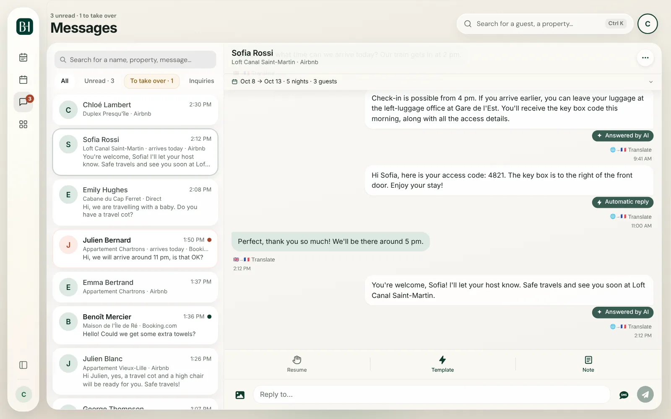Open the three-dots conversation menu
The width and height of the screenshot is (671, 419).
click(x=645, y=58)
